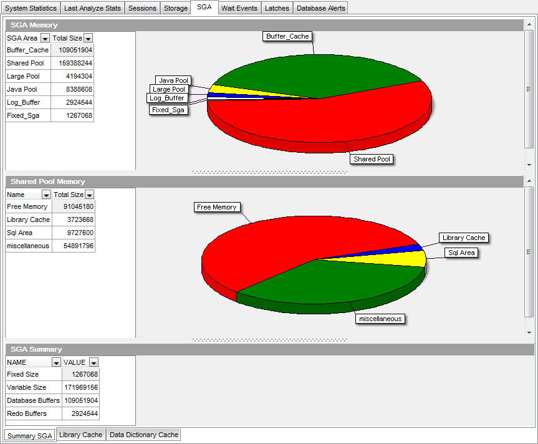Screen dimensions: 538x444
Task: Open the SGA Memory Total Size dropdown
Action: pyautogui.click(x=88, y=38)
